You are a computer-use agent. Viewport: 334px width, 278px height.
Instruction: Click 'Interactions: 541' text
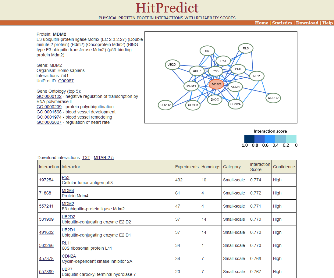point(52,76)
